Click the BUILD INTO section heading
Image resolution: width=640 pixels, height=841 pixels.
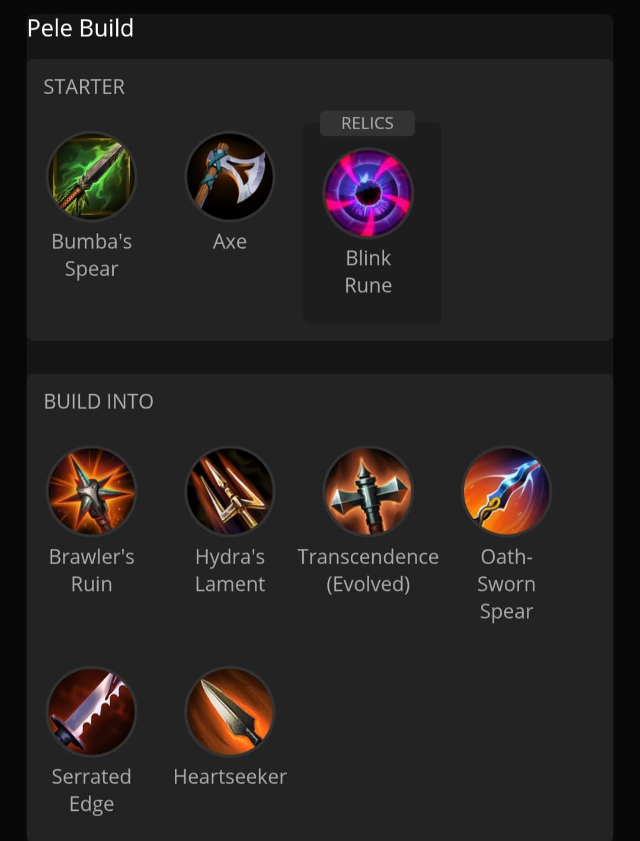(x=98, y=402)
